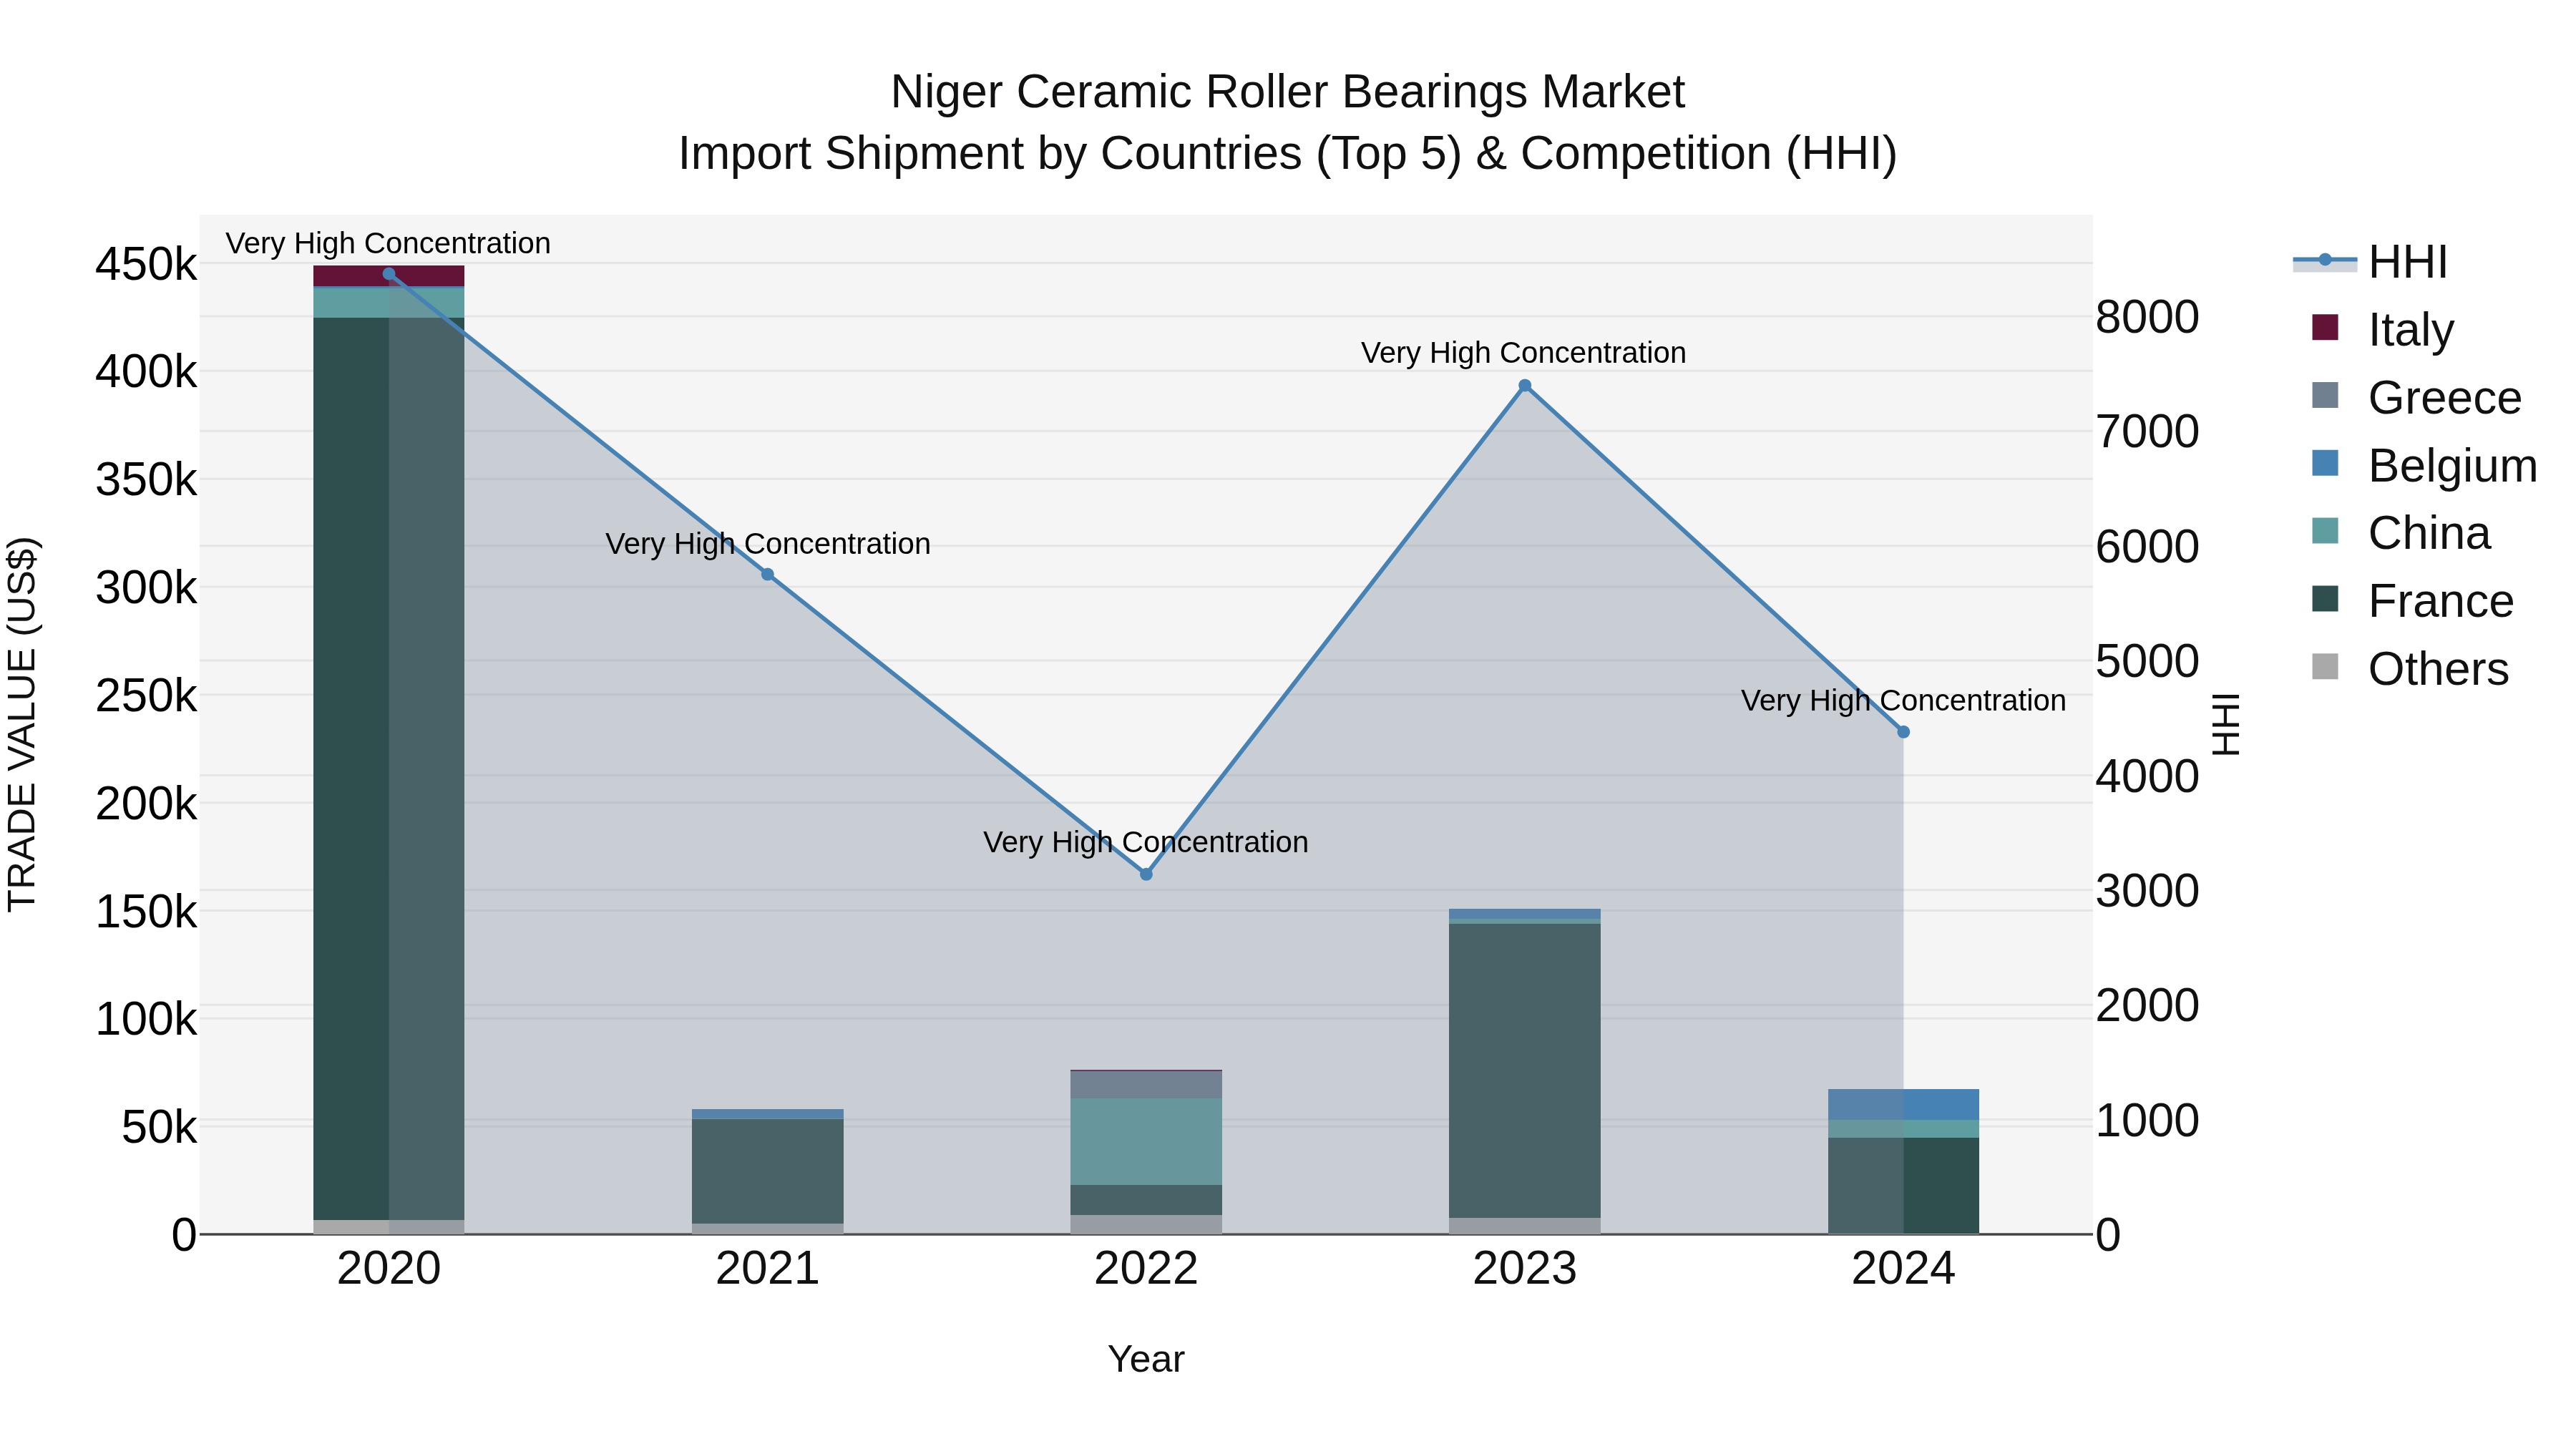Click the 2021 HHI data point

tap(768, 575)
